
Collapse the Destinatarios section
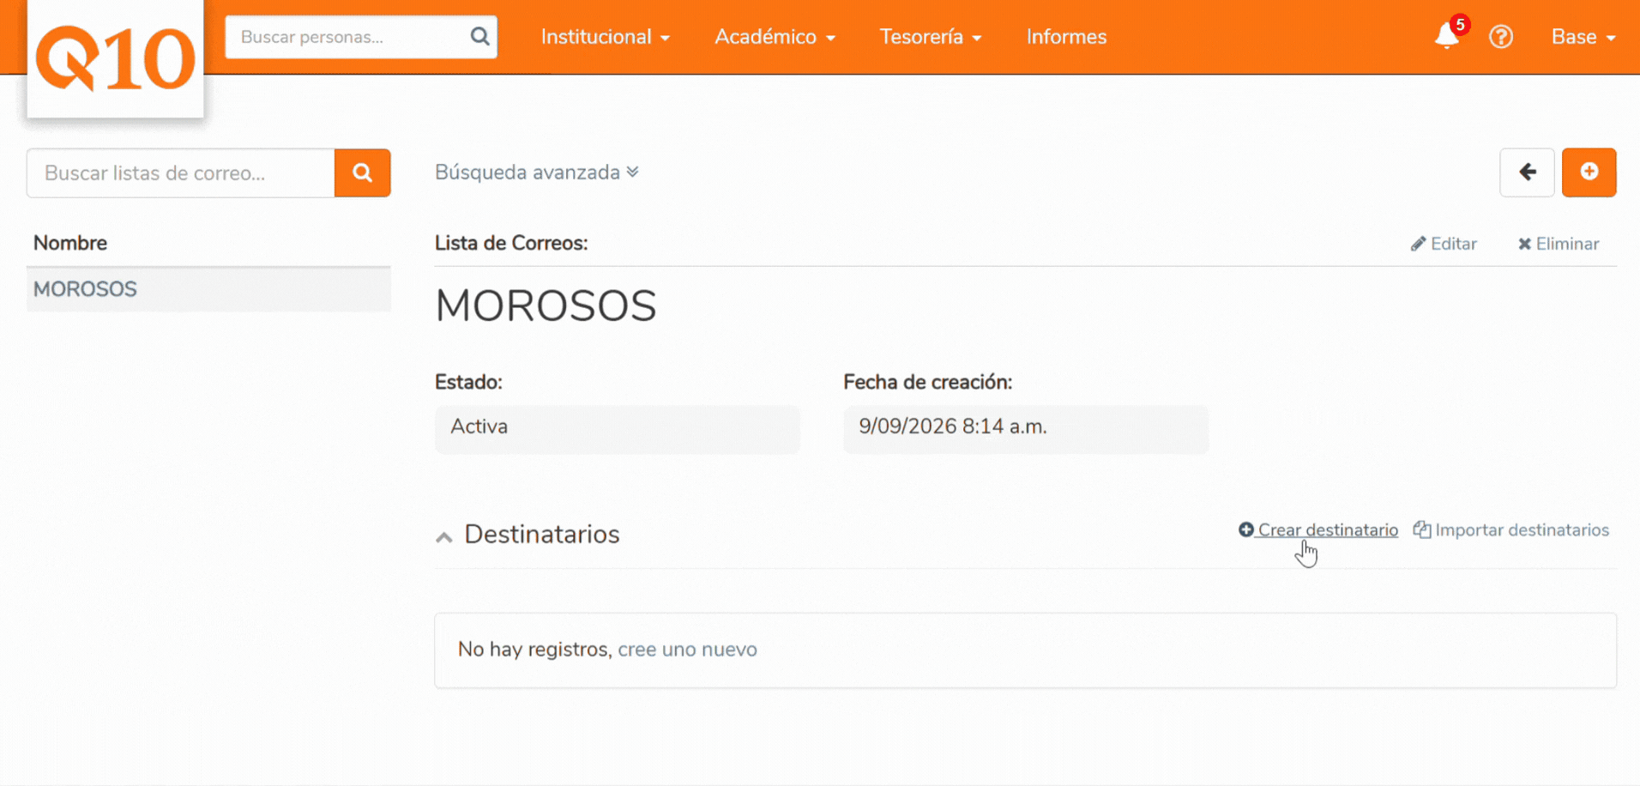[x=443, y=537]
